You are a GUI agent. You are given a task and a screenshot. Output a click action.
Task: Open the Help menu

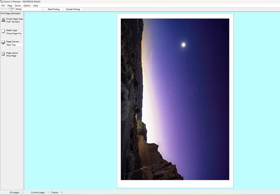36,6
